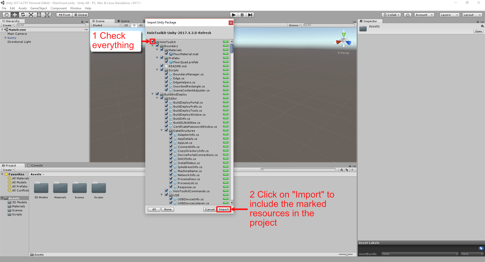Switch to the Console tab
Viewport: 485px width, 262px height.
coord(35,166)
